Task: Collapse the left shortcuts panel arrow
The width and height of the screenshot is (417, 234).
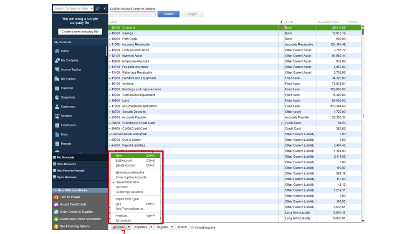Action: pos(105,8)
